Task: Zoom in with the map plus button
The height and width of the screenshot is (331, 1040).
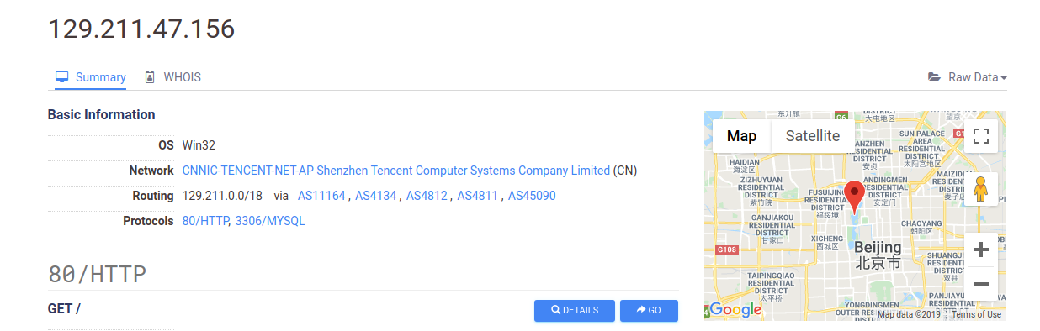Action: point(980,250)
